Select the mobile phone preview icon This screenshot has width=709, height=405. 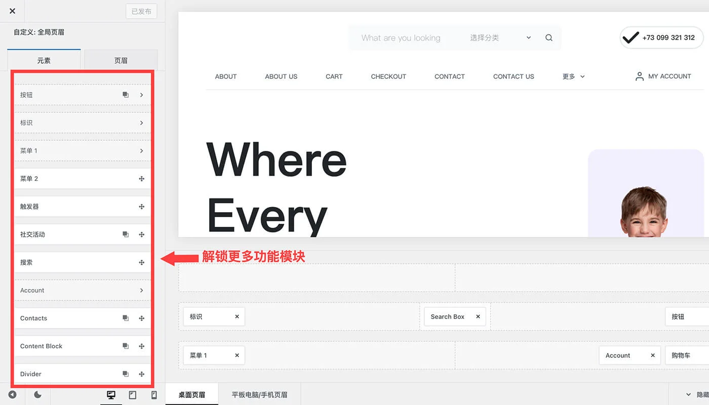[153, 395]
